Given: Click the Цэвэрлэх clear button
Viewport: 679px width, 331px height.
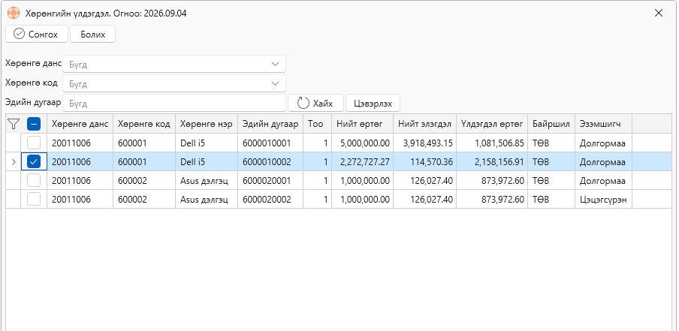Looking at the screenshot, I should coord(373,103).
